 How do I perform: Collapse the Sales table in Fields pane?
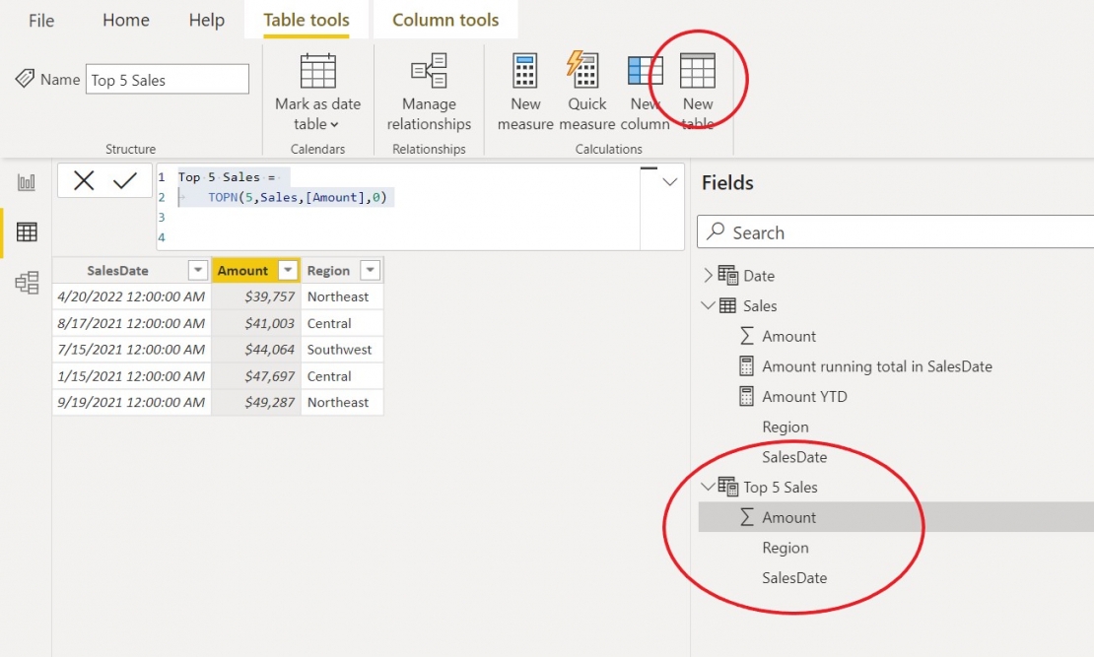pyautogui.click(x=708, y=305)
